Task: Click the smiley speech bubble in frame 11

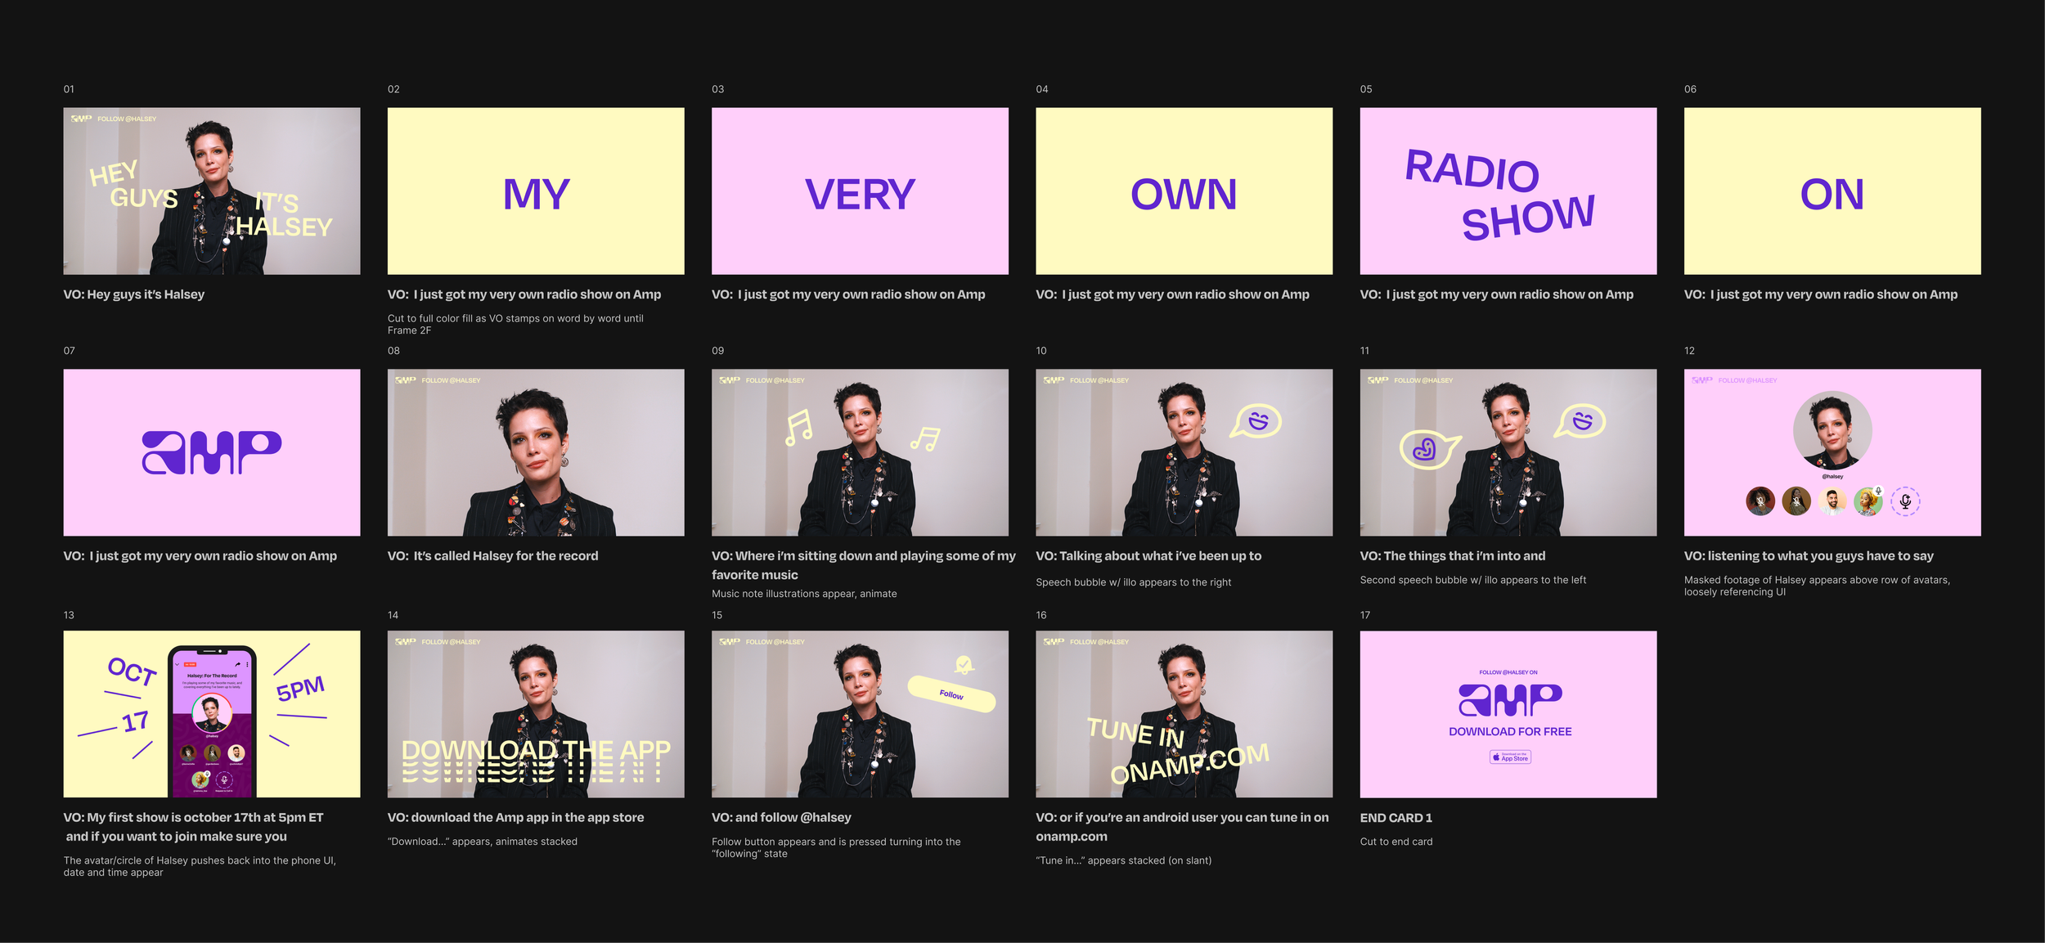Action: [1580, 421]
